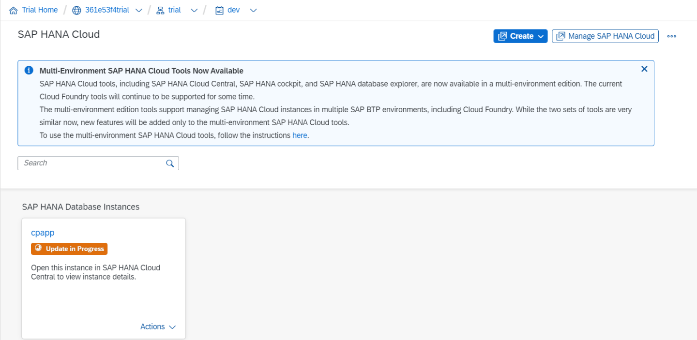Click the Create button
This screenshot has height=340, width=697.
[520, 36]
